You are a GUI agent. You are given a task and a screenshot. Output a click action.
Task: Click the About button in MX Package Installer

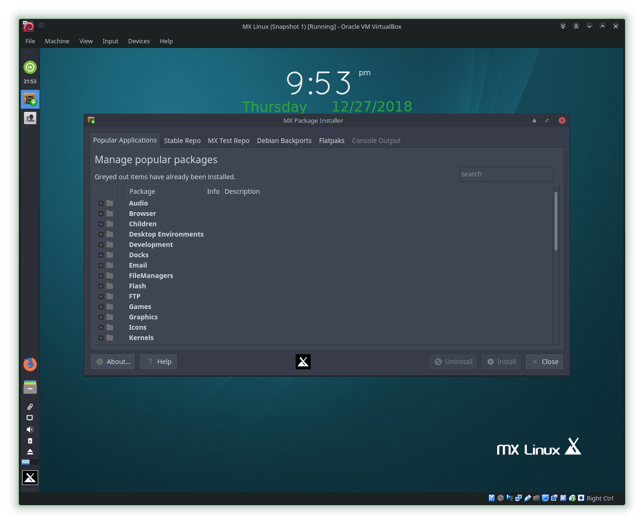[x=113, y=361]
